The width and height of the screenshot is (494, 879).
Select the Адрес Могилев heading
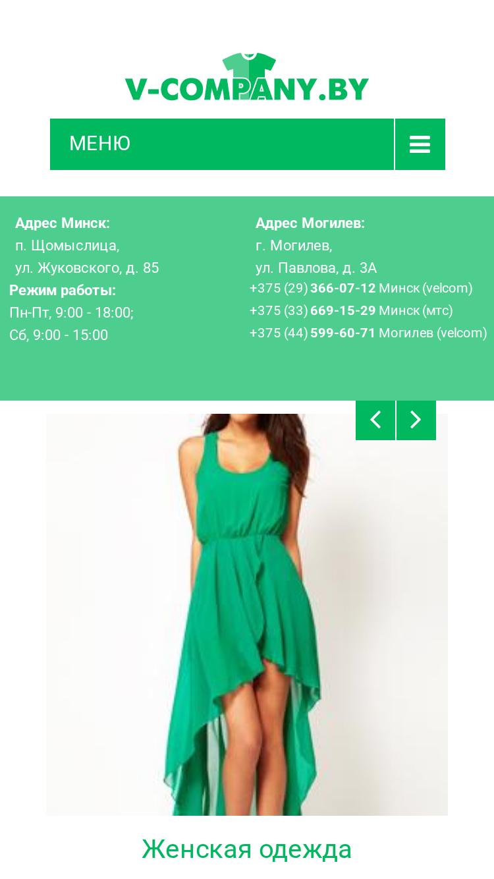click(310, 223)
